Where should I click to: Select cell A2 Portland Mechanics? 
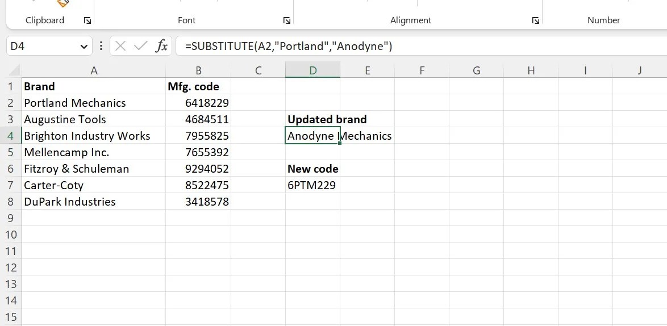94,103
